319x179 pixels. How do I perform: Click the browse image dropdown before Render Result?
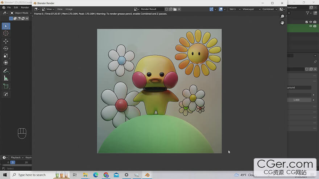click(x=136, y=9)
